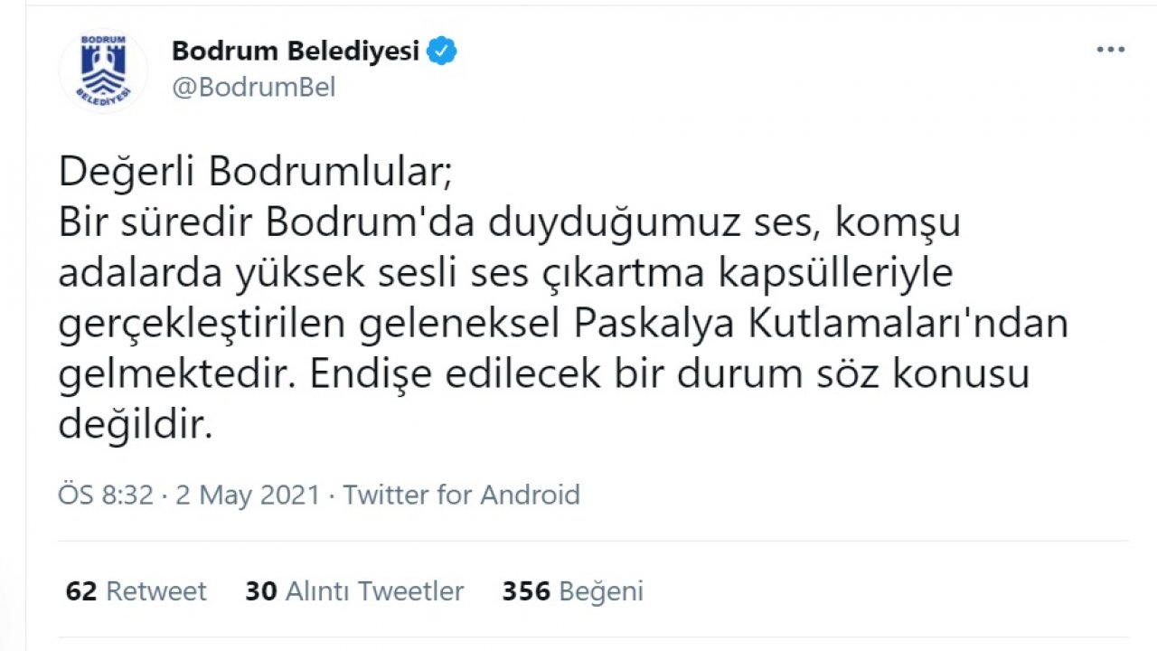See who gave the 356 Beğeni

click(x=573, y=591)
